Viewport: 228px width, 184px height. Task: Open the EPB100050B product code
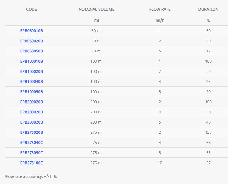tap(31, 92)
